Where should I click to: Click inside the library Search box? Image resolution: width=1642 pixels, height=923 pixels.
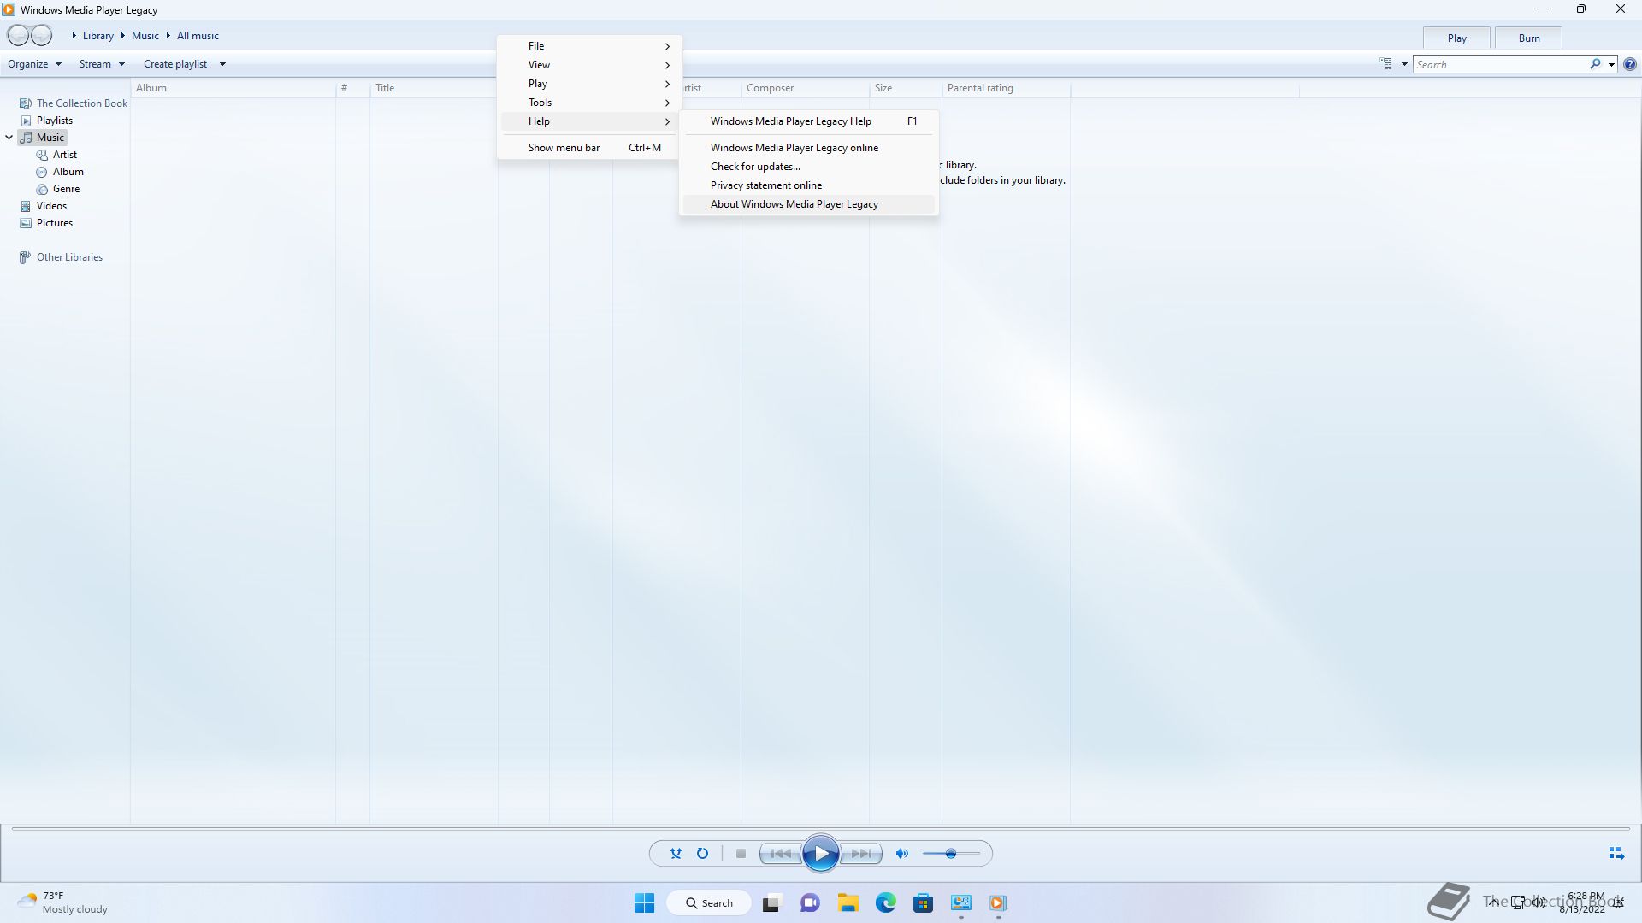point(1502,64)
